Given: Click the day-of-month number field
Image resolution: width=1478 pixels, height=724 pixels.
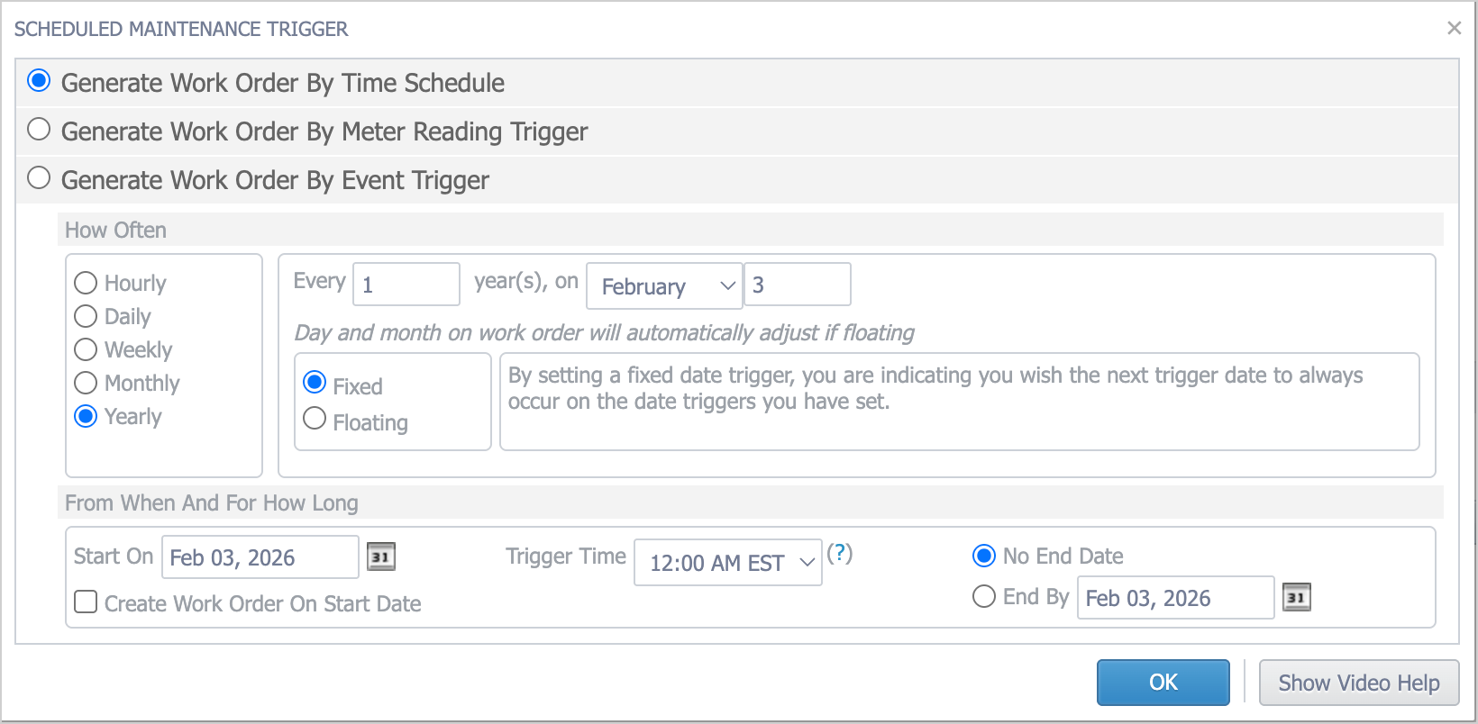Looking at the screenshot, I should 797,285.
